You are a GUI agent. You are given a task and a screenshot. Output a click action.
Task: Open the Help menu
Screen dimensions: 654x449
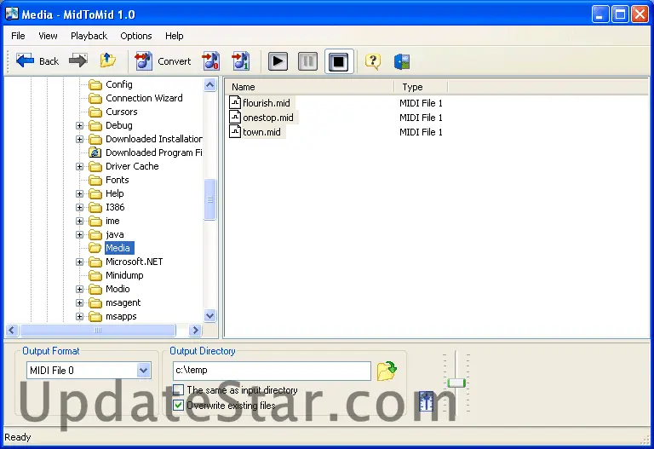(174, 36)
